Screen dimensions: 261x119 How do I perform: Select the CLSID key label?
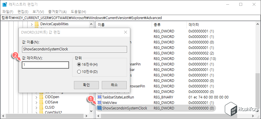click(x=50, y=107)
